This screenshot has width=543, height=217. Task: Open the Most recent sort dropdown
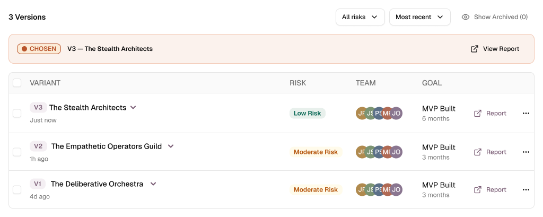click(x=420, y=17)
